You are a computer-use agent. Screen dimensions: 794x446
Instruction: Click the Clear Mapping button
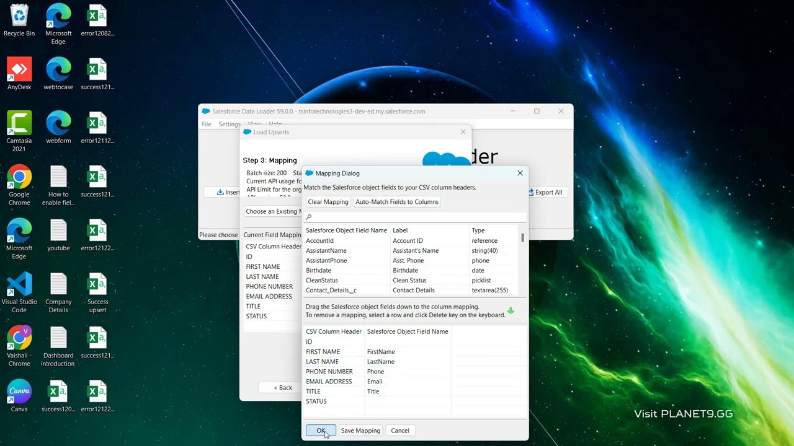click(328, 202)
